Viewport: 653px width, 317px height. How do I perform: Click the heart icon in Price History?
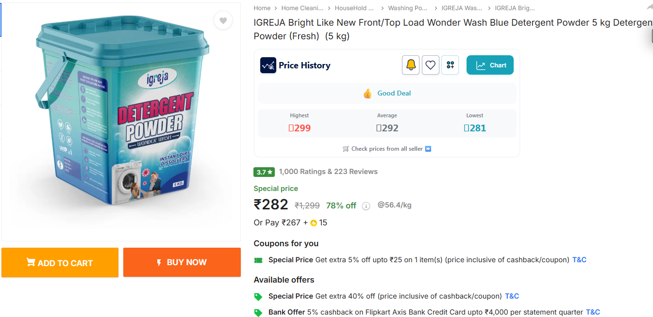pyautogui.click(x=431, y=65)
